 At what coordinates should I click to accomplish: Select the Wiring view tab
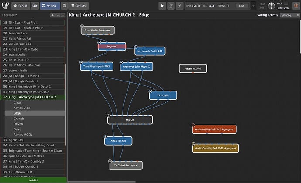click(x=50, y=6)
